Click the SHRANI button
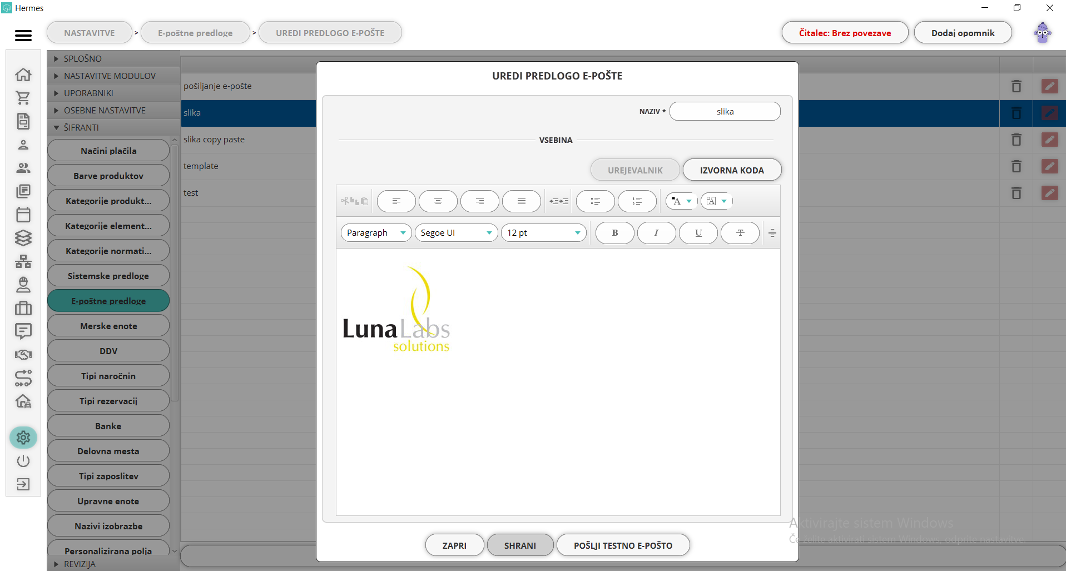The height and width of the screenshot is (571, 1066). (x=520, y=545)
